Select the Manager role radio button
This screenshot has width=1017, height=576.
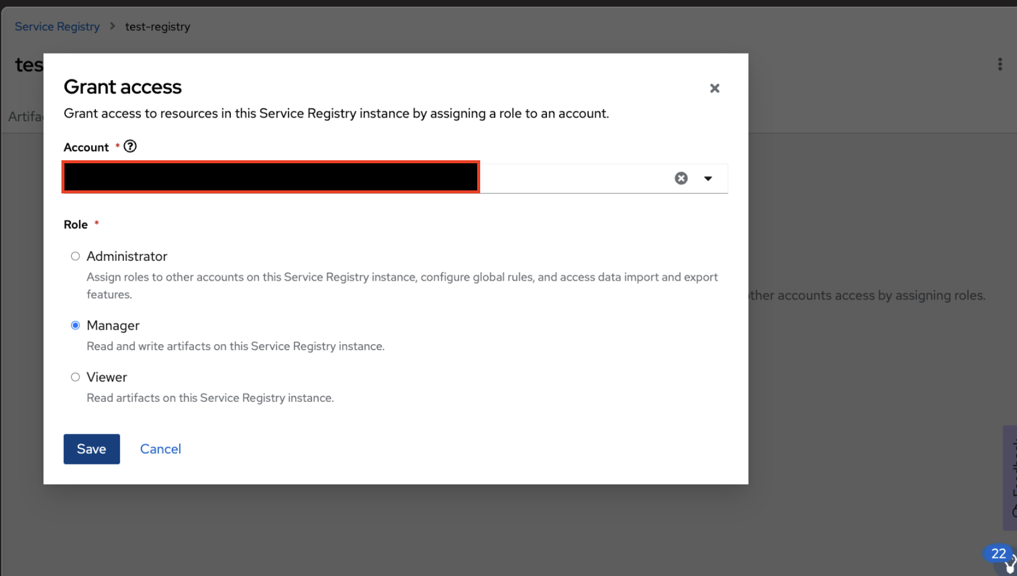75,325
